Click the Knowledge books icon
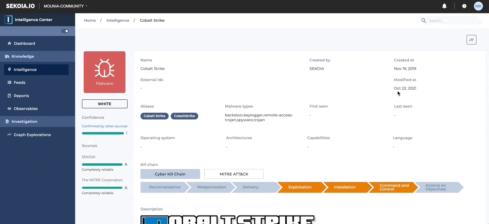Image resolution: width=489 pixels, height=224 pixels. coord(7,56)
